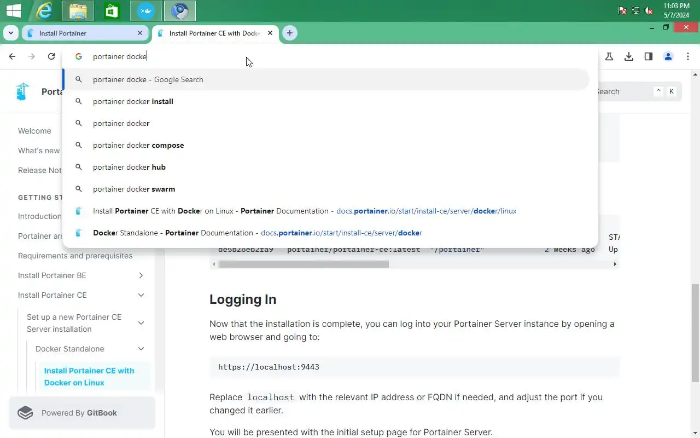Click the code block scroll-left arrow
The width and height of the screenshot is (700, 438).
[214, 264]
